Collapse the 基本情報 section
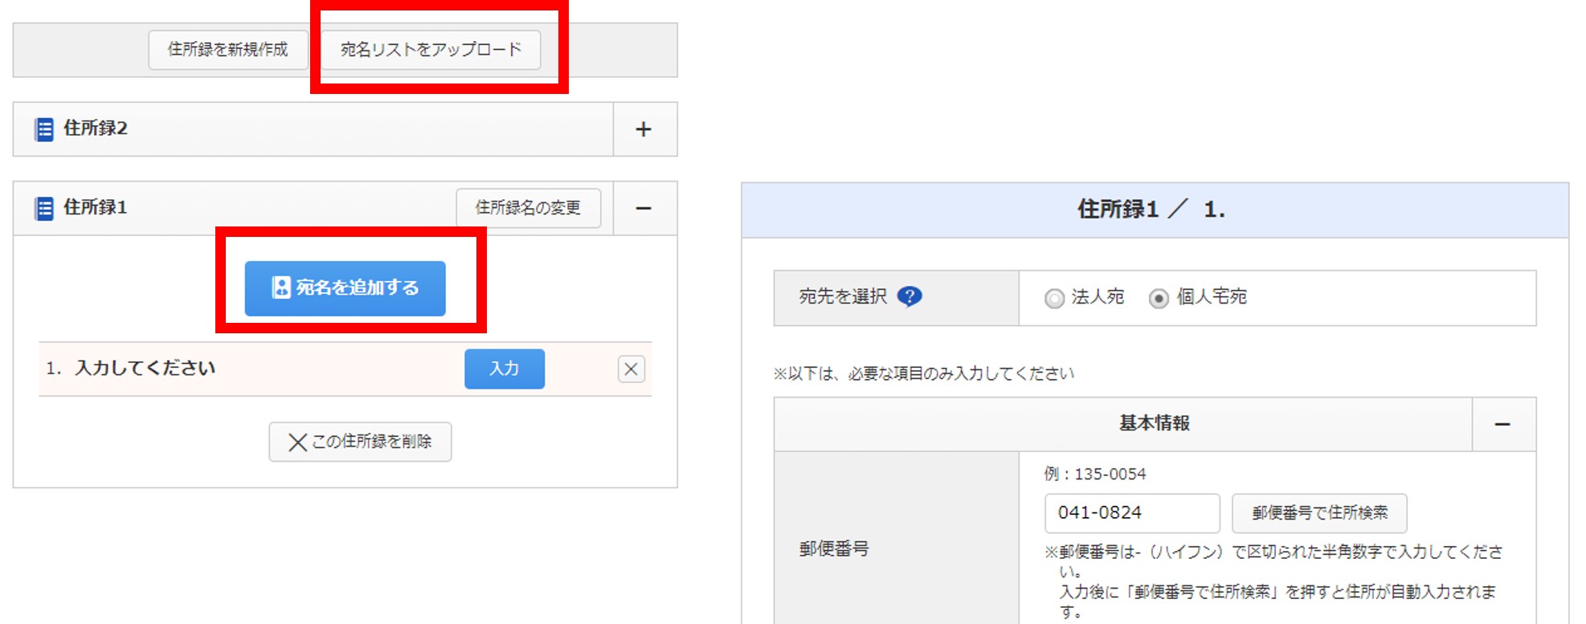The image size is (1586, 624). tap(1502, 424)
